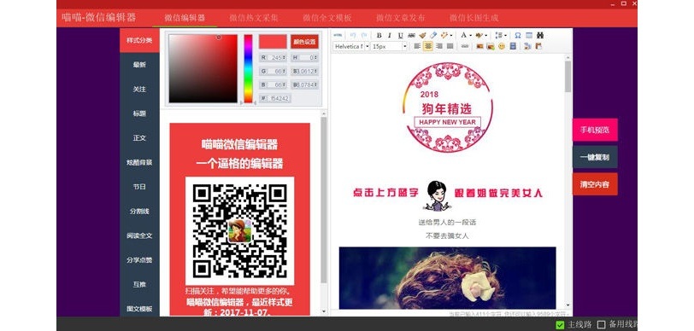Viewport: 694px width, 331px height.
Task: Click the second-to-last toolbar icon on second row
Action: 527,46
